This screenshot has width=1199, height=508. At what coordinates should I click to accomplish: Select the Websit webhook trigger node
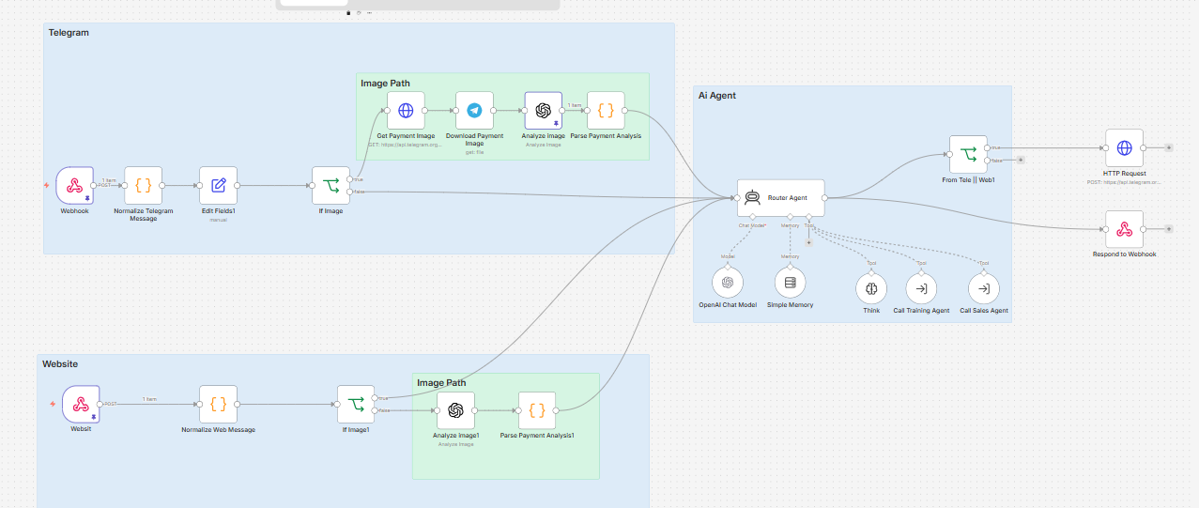click(81, 405)
